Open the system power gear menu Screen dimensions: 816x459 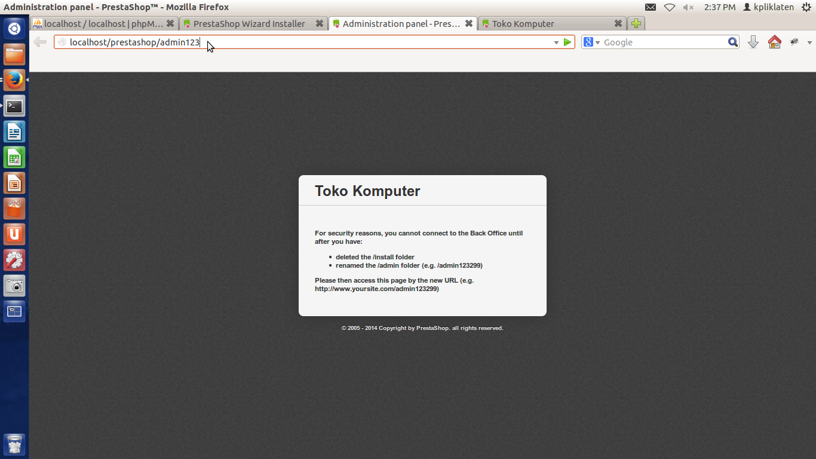tap(806, 7)
